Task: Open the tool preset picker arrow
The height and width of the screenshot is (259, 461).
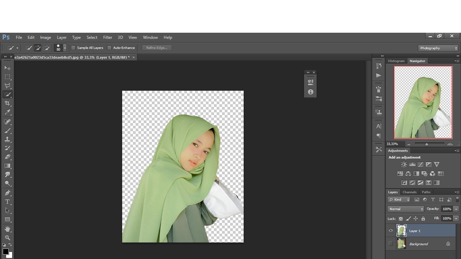Action: click(17, 48)
